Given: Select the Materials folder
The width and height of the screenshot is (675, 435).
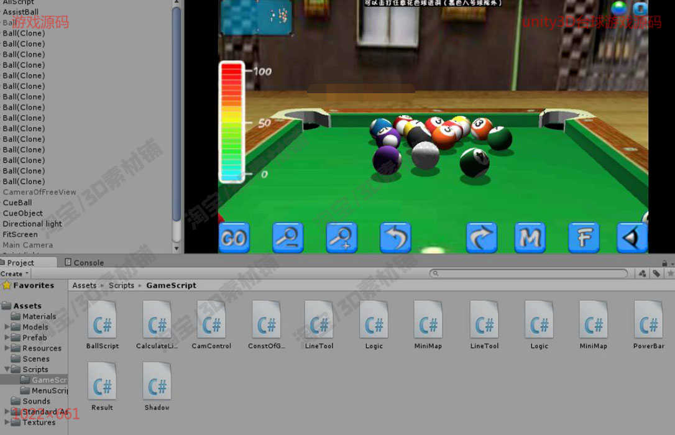Looking at the screenshot, I should [34, 316].
